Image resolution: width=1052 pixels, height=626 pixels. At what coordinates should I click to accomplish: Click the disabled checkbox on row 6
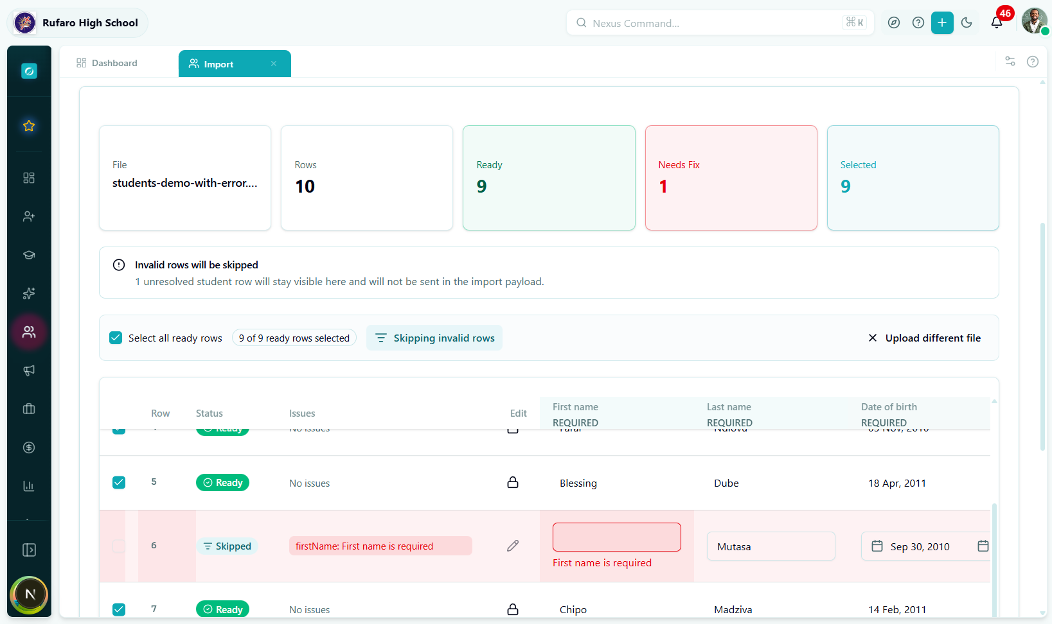pos(119,546)
